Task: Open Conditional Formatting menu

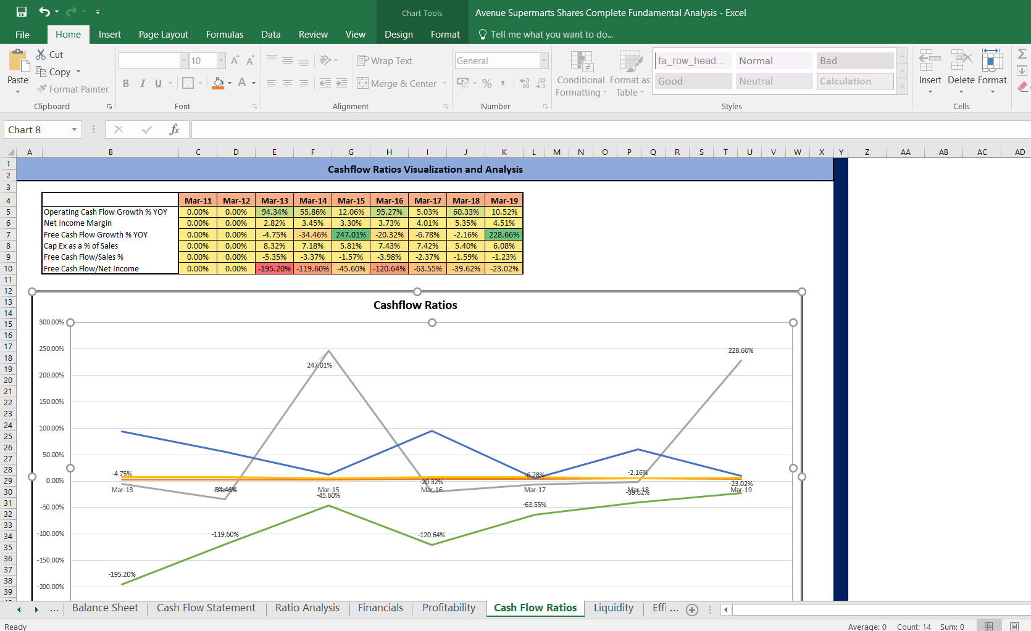Action: [x=581, y=73]
